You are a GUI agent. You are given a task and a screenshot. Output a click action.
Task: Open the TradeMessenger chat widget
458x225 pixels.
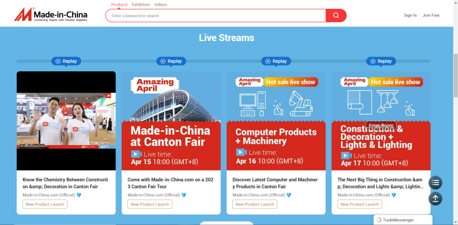[x=403, y=220]
